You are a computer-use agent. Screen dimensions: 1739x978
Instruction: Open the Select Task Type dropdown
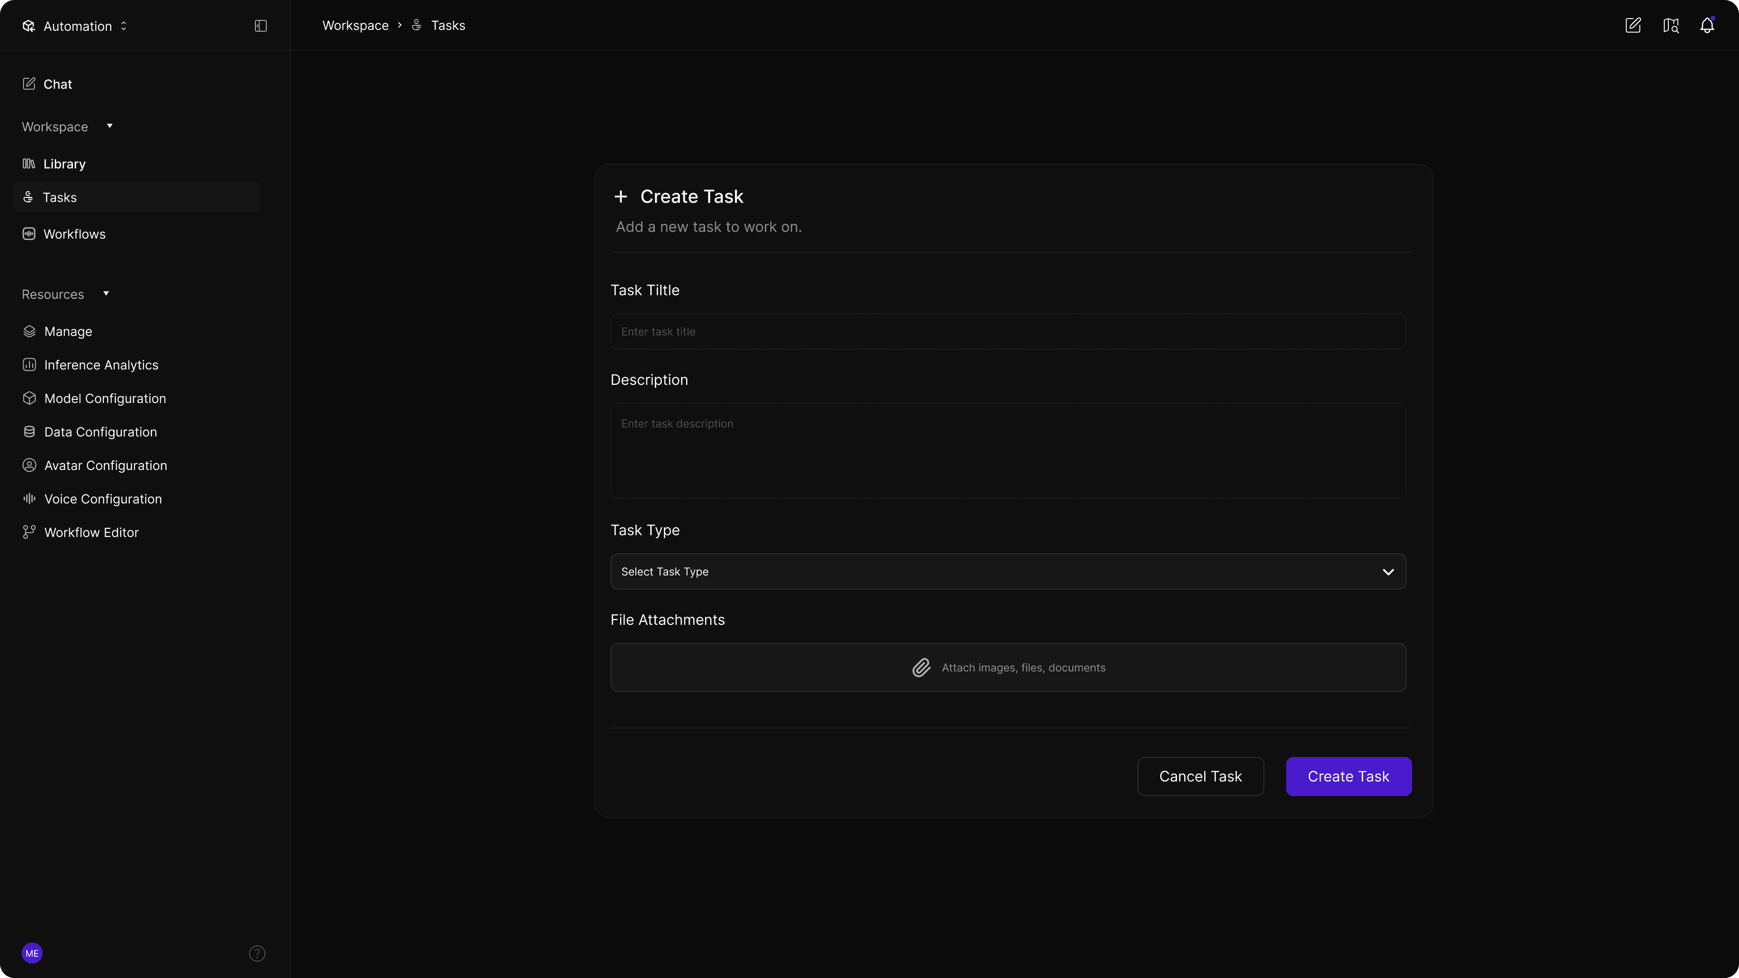1008,572
